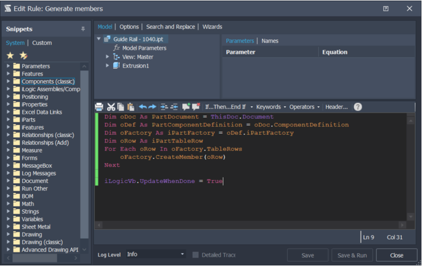Click the Features folder icon
422x266 pixels.
(x=17, y=74)
